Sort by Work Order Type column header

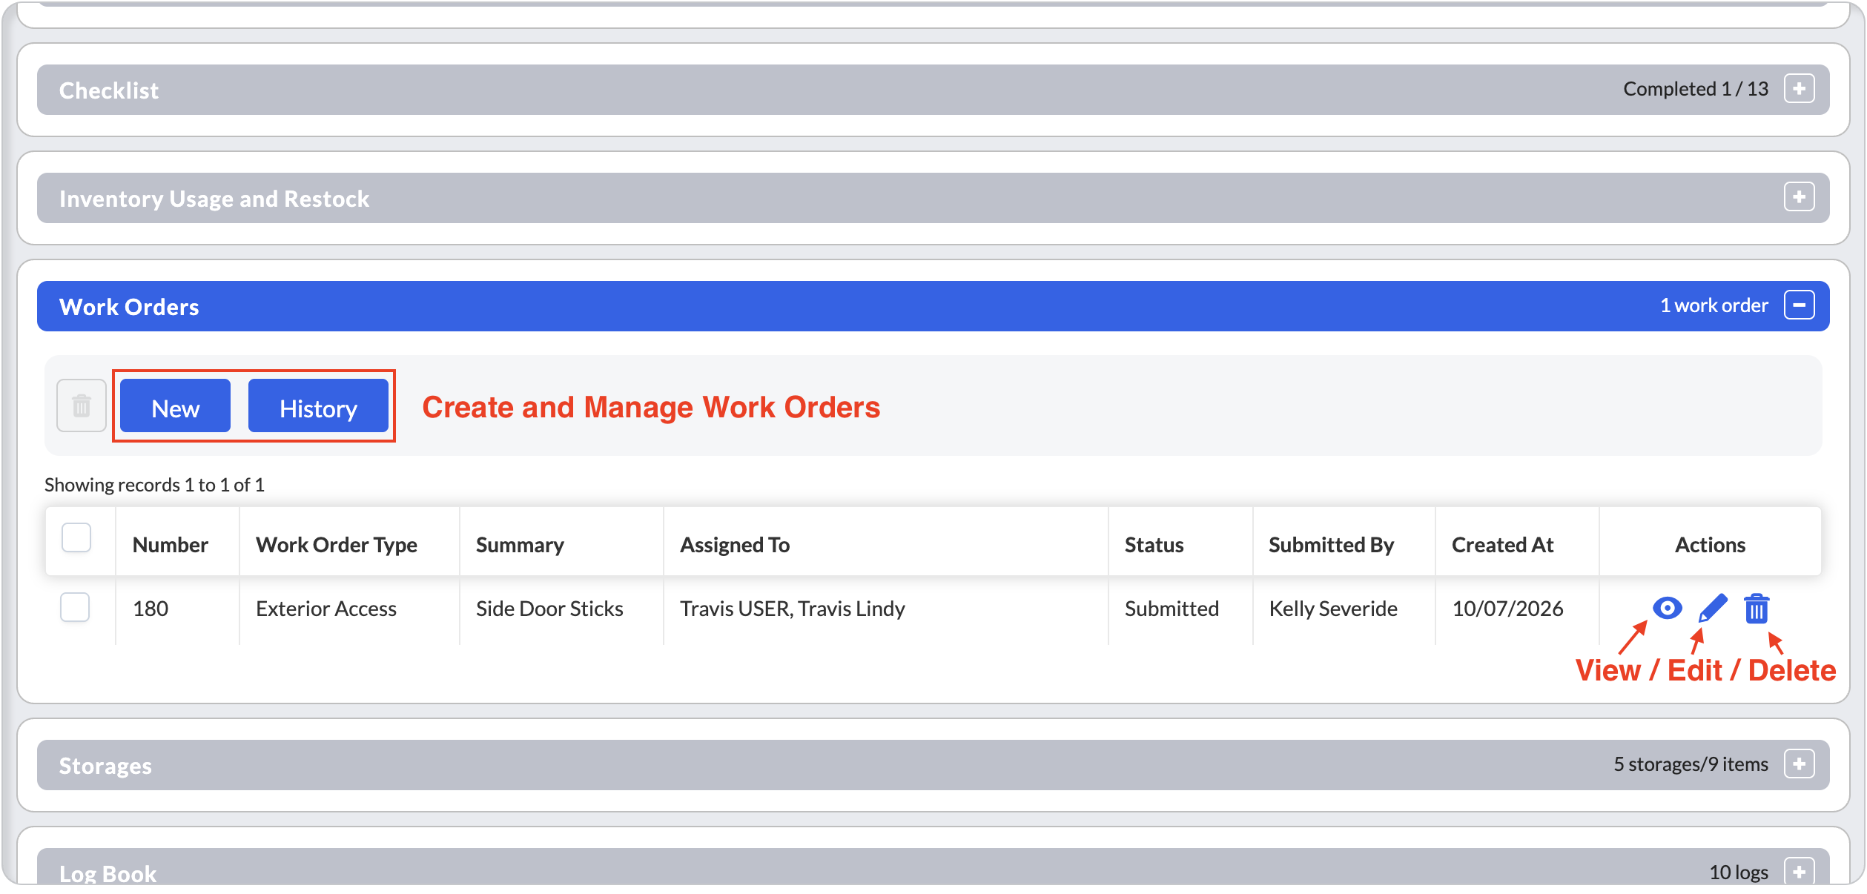[x=337, y=545]
